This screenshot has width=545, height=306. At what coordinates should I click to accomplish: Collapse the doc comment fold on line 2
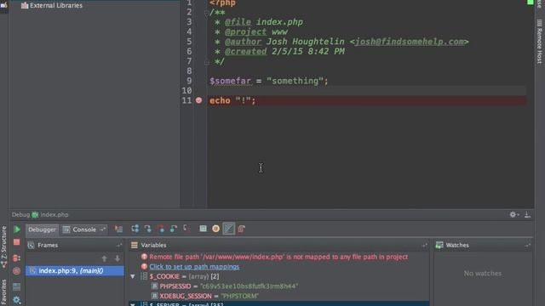[x=206, y=14]
